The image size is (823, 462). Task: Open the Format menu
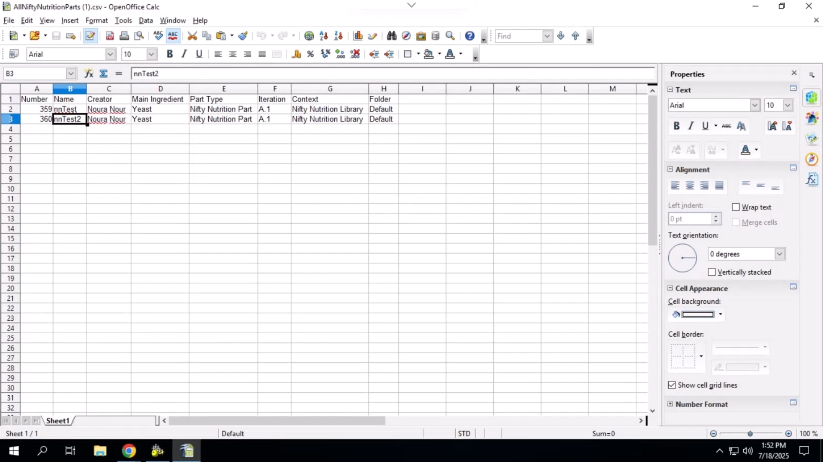[x=96, y=20]
